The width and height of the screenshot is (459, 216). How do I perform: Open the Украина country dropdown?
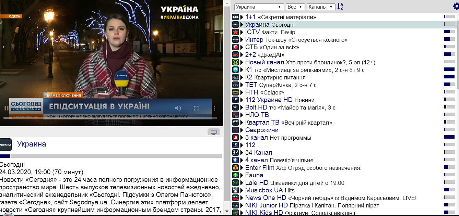tap(259, 7)
